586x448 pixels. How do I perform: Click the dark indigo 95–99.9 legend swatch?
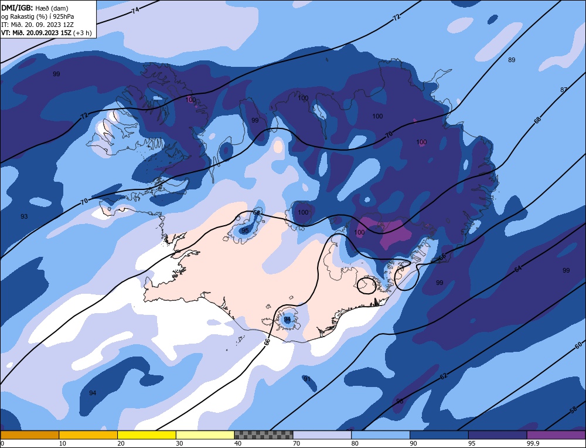pos(498,435)
